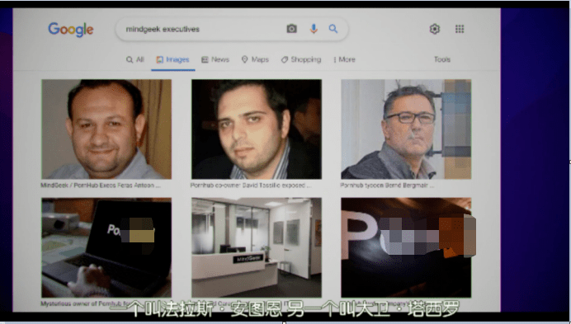Select the All search tab
The image size is (571, 324).
coord(135,59)
